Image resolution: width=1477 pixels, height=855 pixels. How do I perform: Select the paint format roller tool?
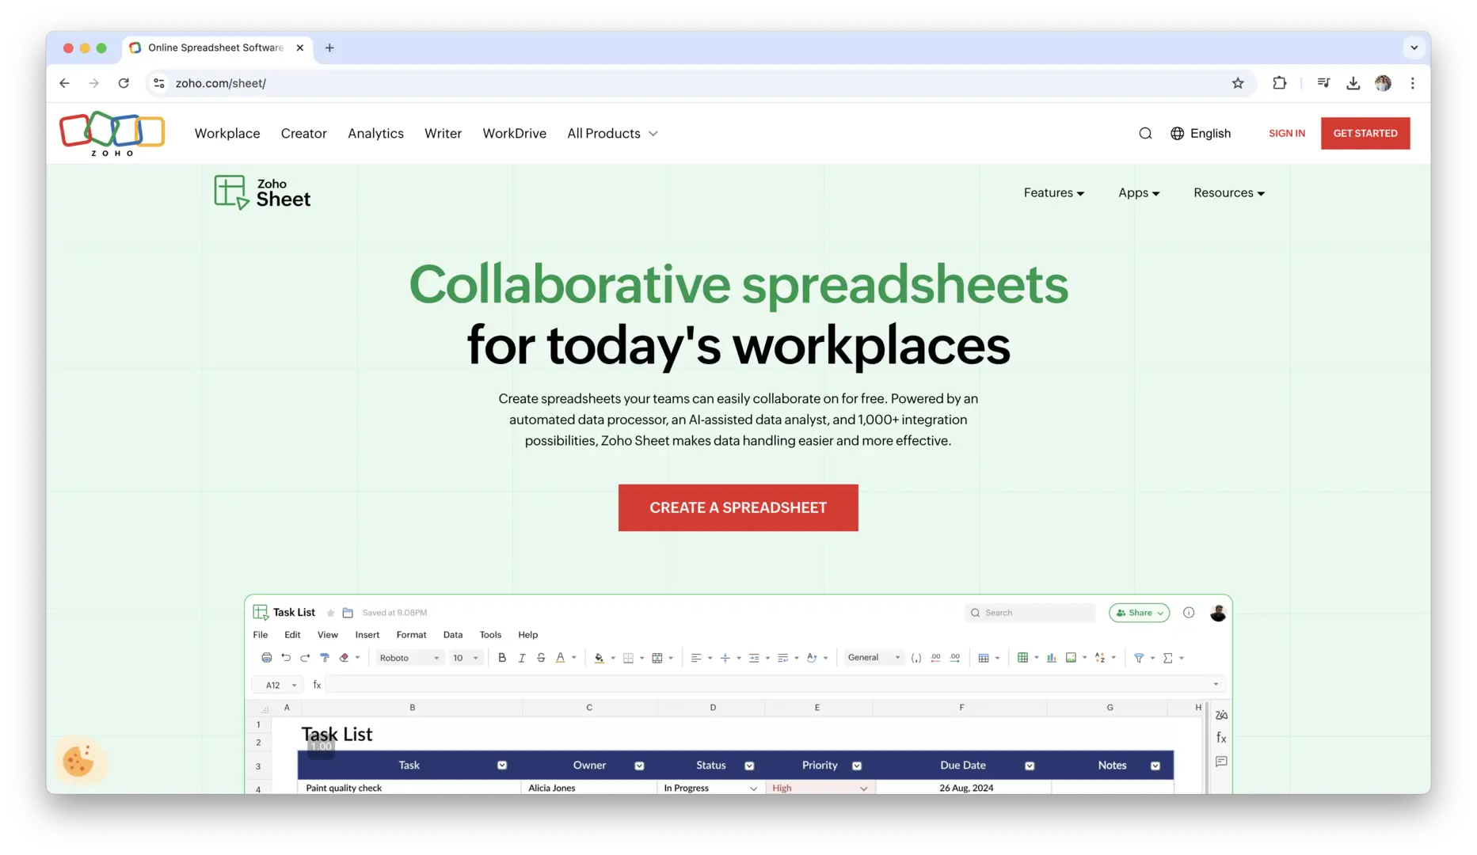(x=325, y=658)
